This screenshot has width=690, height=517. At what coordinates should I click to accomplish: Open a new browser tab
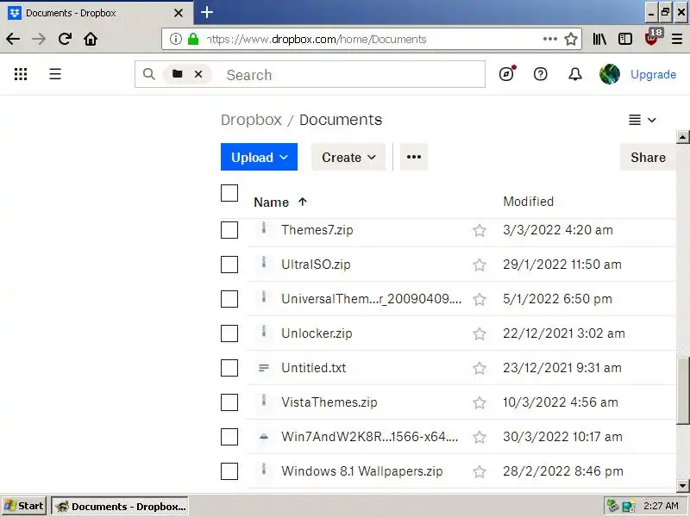click(207, 12)
